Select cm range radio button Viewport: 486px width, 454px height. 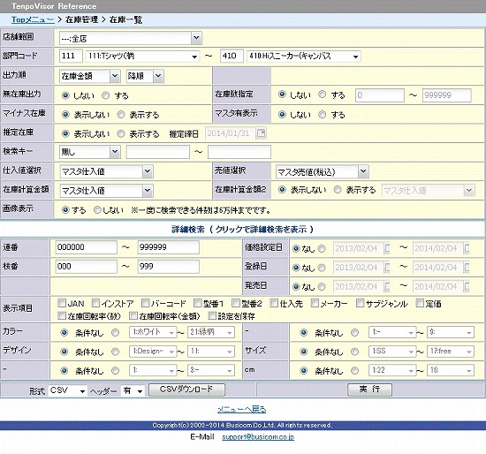coord(354,371)
